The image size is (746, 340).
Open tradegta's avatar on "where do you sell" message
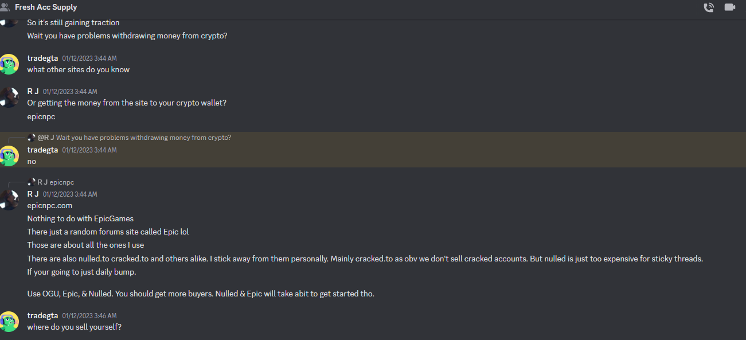(9, 321)
